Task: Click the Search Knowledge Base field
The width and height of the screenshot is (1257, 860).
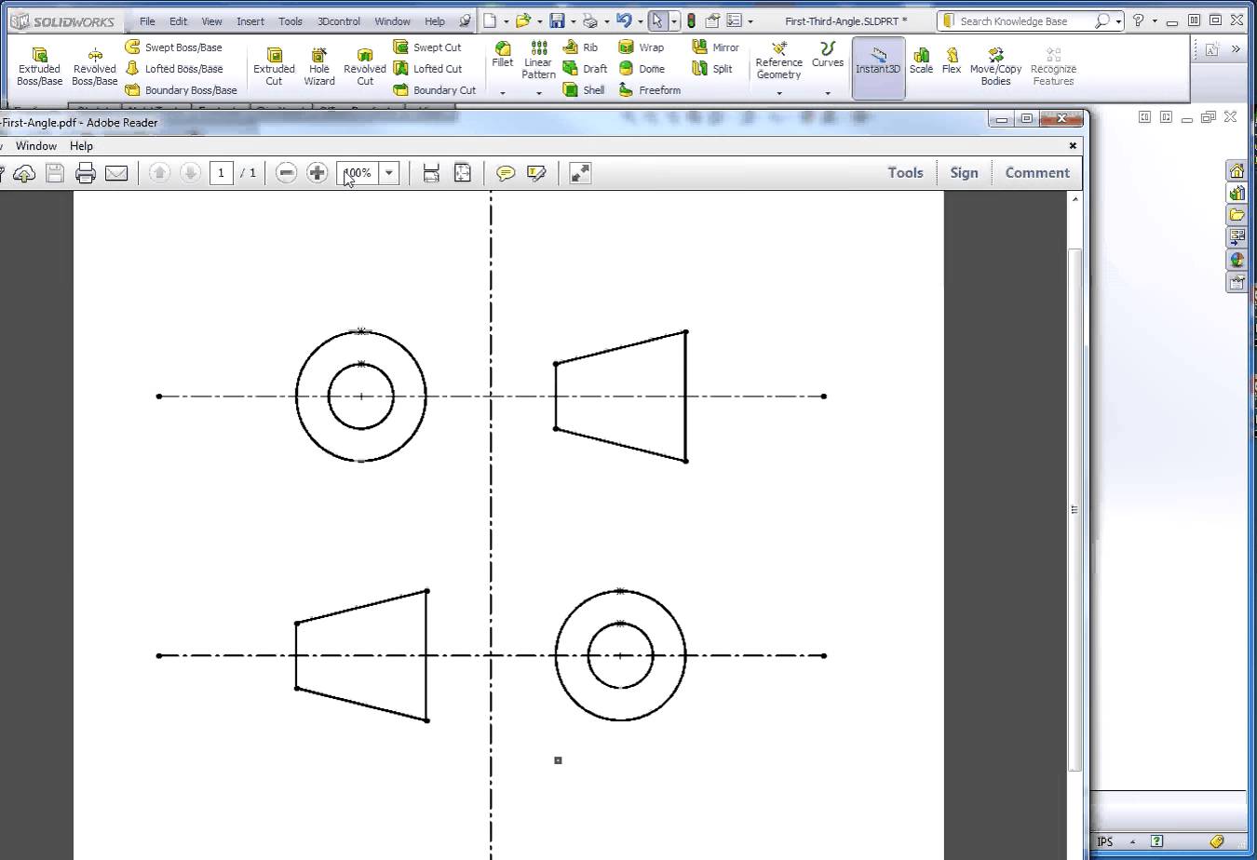Action: [1022, 21]
